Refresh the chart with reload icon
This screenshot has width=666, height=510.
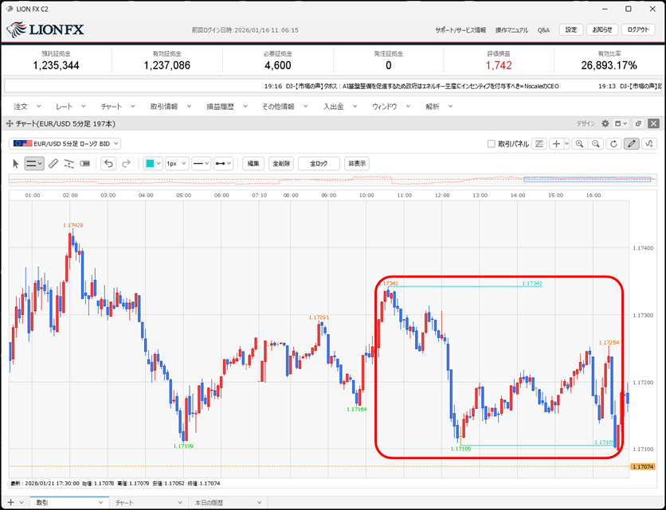[613, 144]
